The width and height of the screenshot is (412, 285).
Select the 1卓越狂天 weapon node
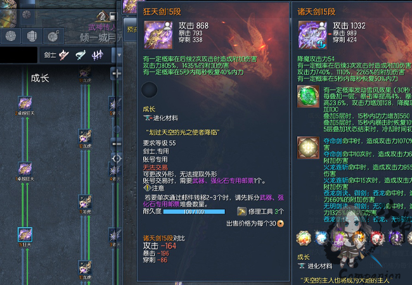(x=25, y=168)
